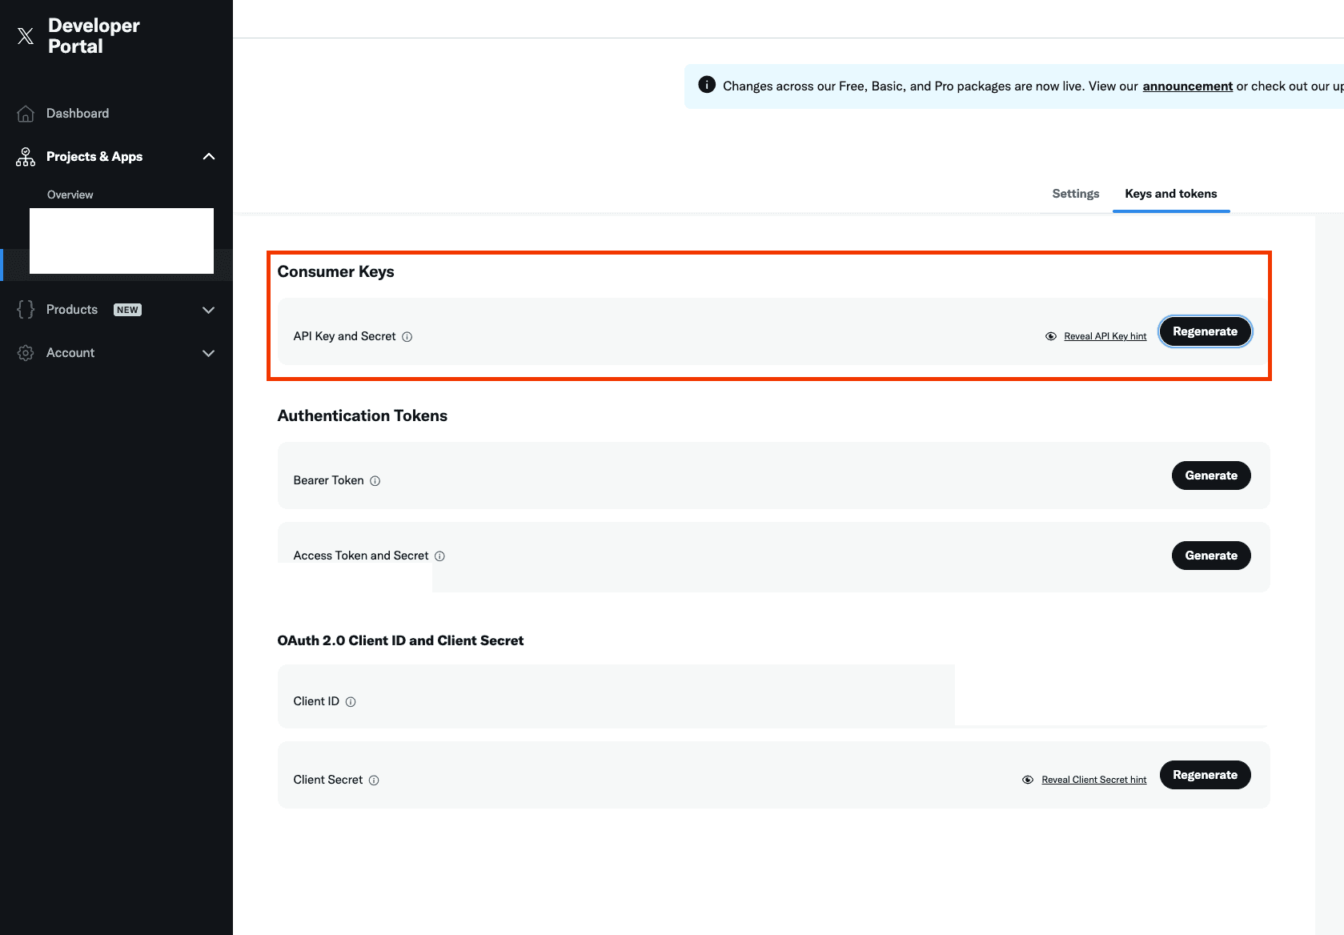Open Overview under Projects & Apps

pyautogui.click(x=70, y=195)
